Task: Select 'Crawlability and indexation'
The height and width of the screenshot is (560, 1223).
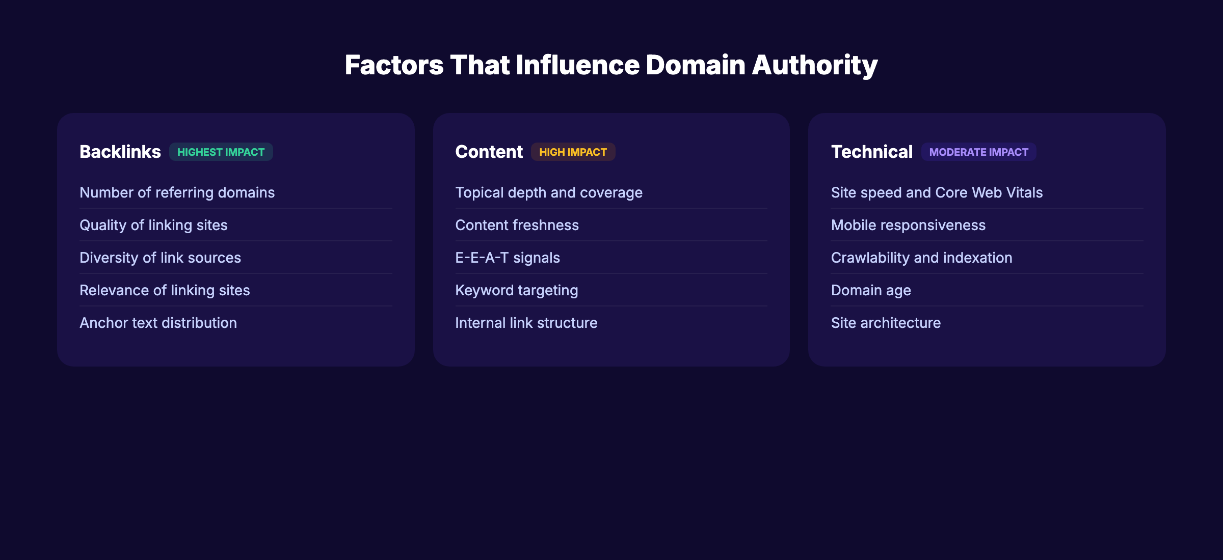Action: 921,258
